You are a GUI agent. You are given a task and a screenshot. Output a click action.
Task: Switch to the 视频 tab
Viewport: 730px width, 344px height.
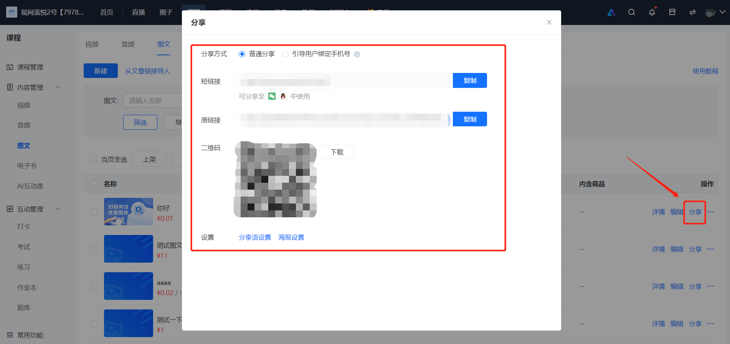click(x=92, y=44)
